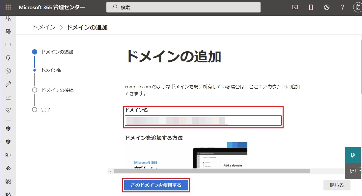Click the feedback chat bubble button
This screenshot has width=362, height=196.
click(353, 171)
